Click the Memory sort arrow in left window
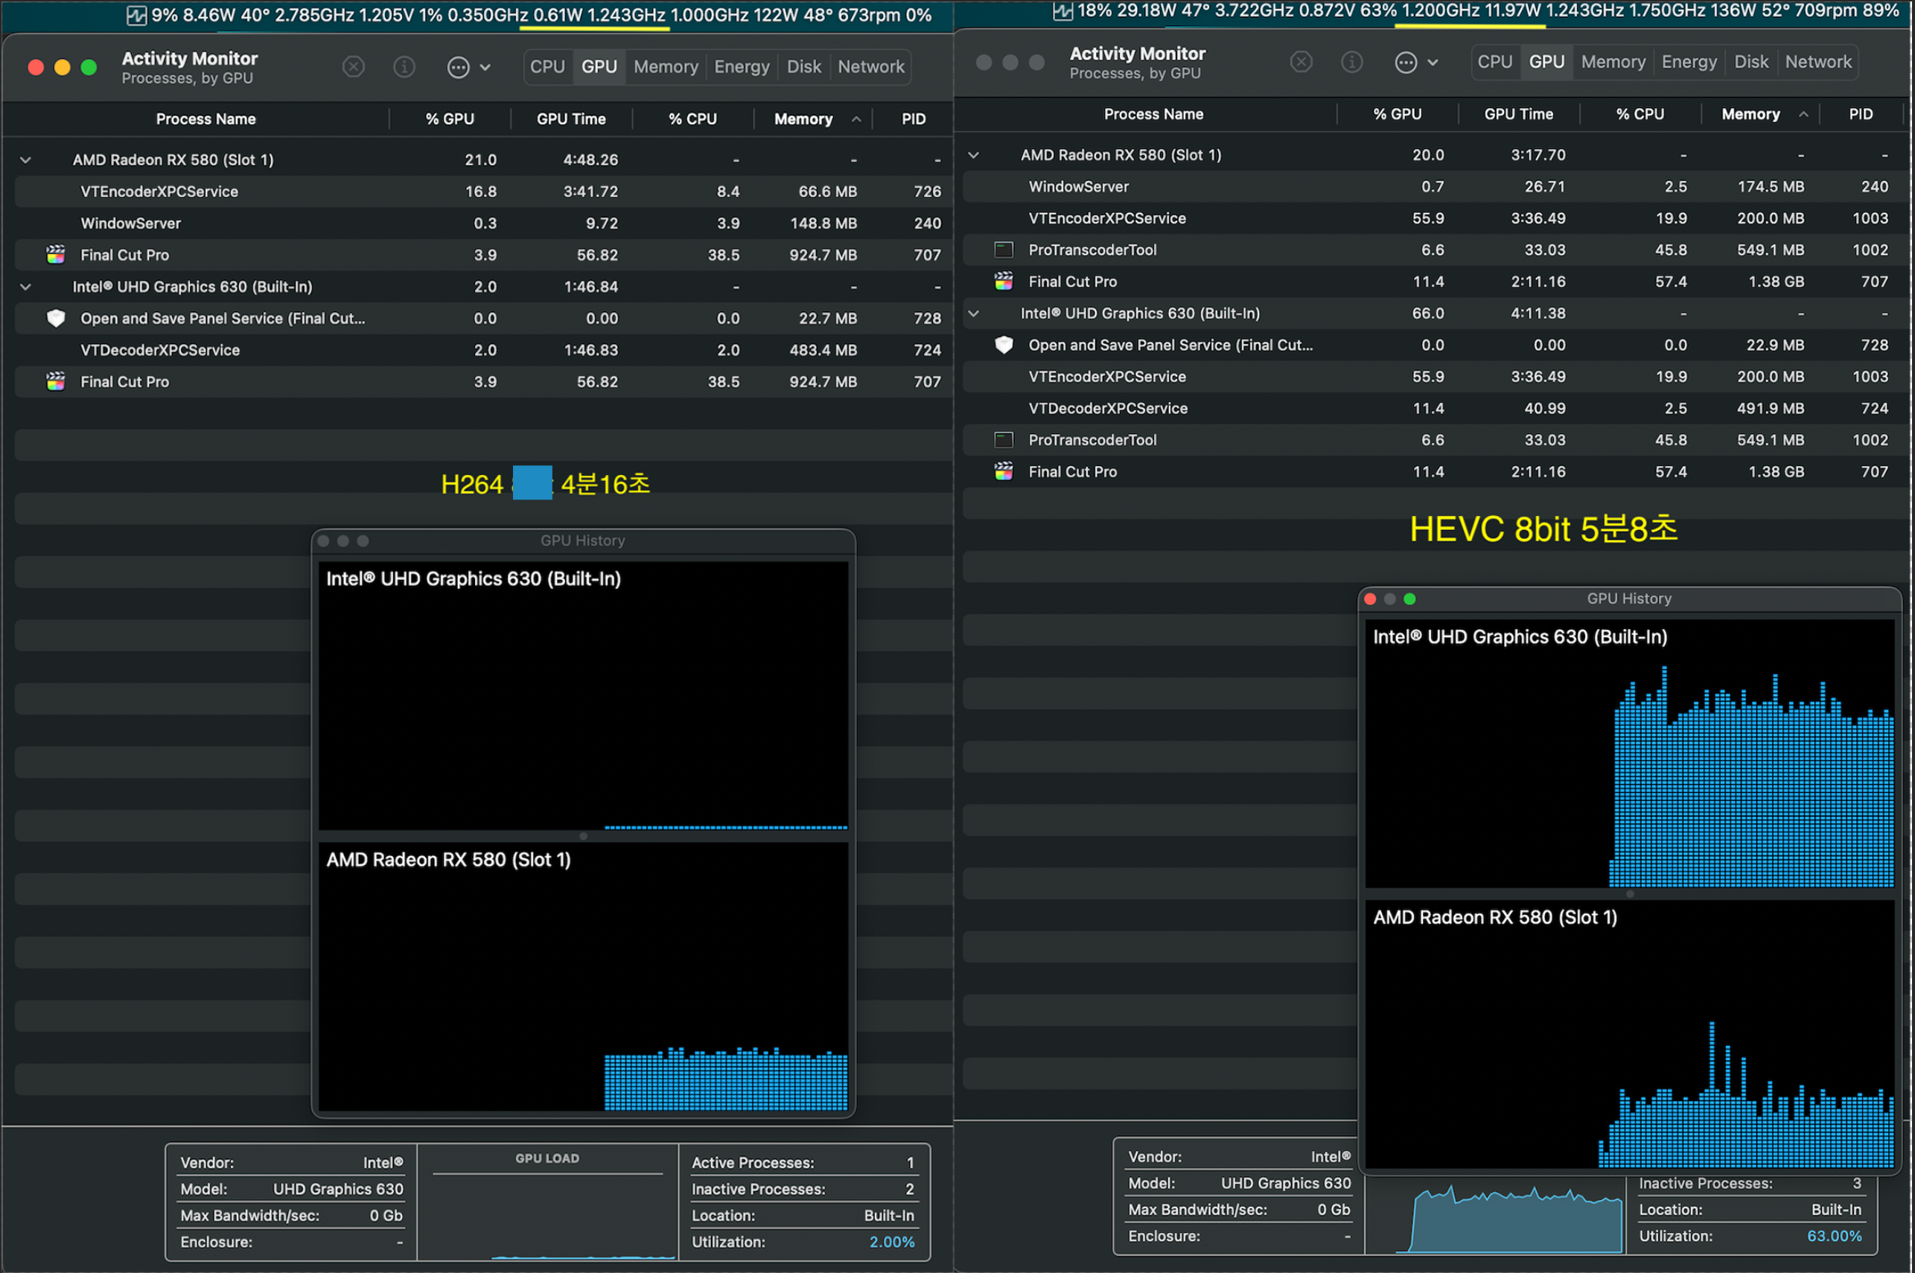 [855, 119]
